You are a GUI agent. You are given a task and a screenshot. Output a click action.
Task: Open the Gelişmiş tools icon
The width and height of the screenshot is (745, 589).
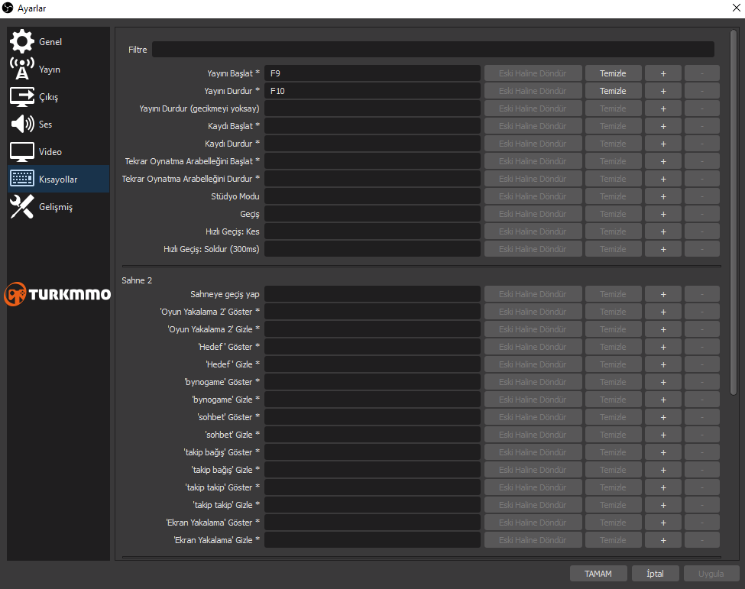(22, 206)
